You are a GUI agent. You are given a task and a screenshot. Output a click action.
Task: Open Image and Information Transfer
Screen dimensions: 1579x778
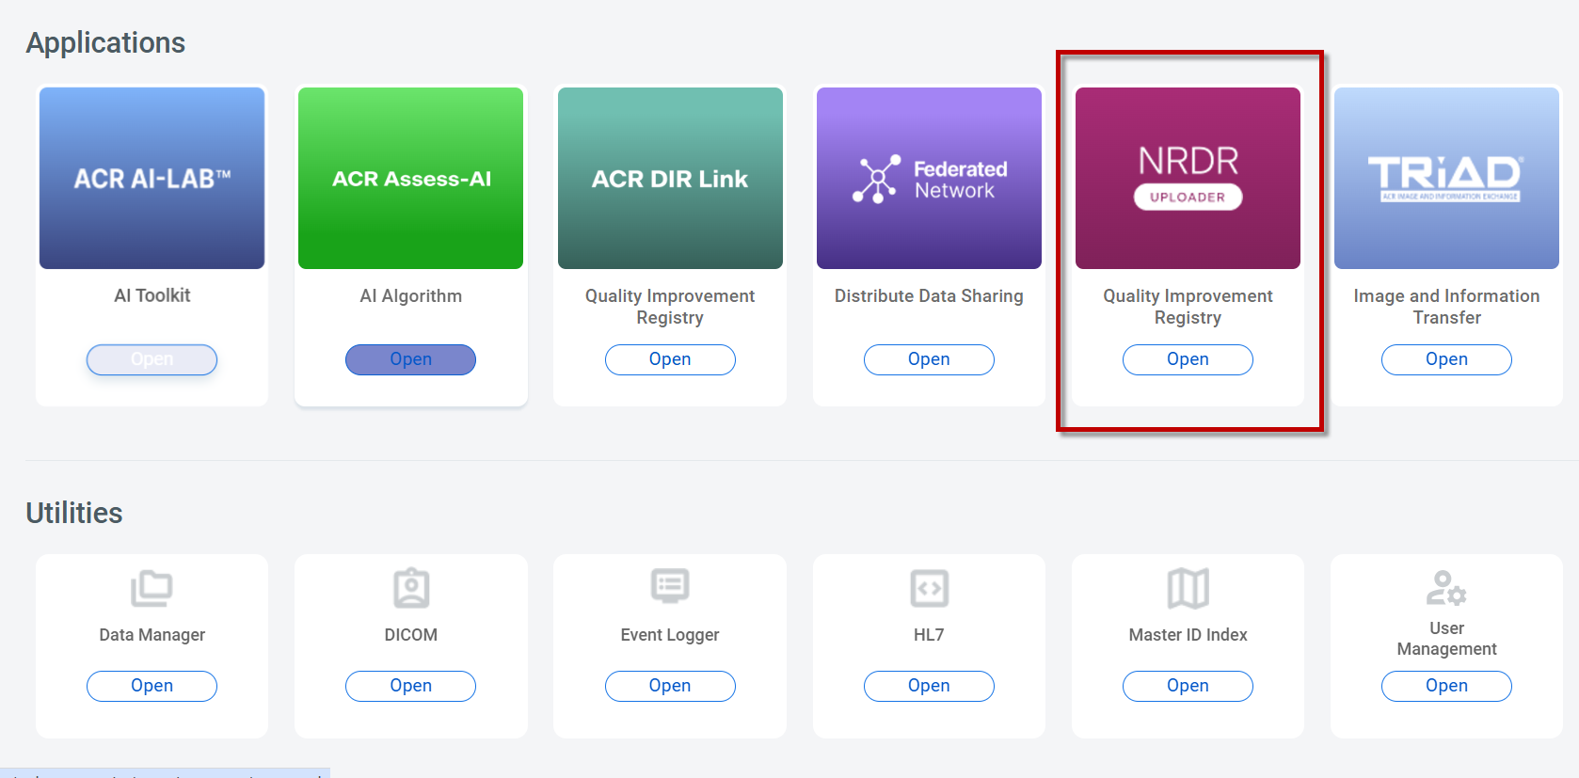[x=1446, y=359]
